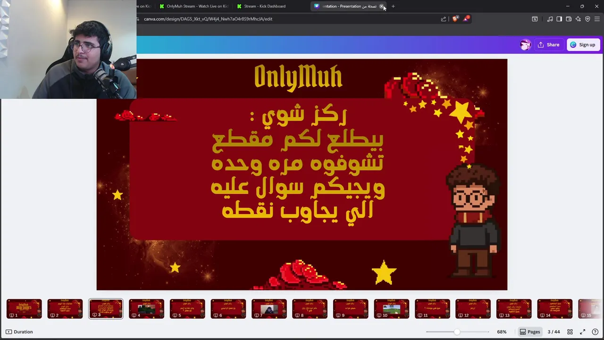This screenshot has width=604, height=340.
Task: Toggle the browser sidebar panel icon
Action: [x=559, y=19]
